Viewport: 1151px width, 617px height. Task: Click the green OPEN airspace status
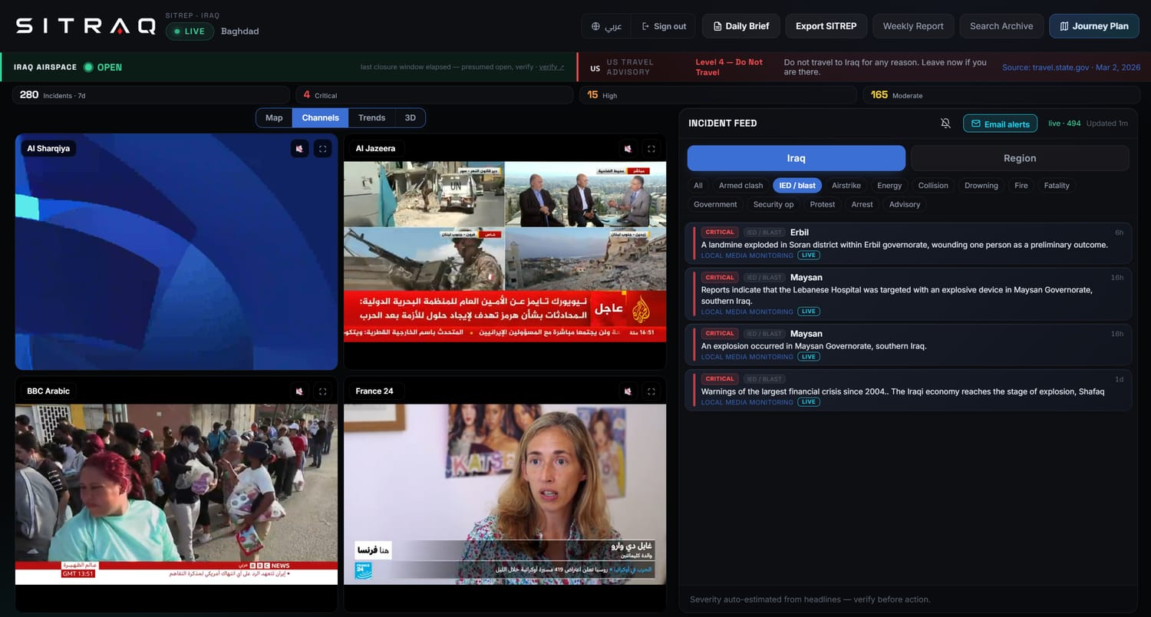103,68
